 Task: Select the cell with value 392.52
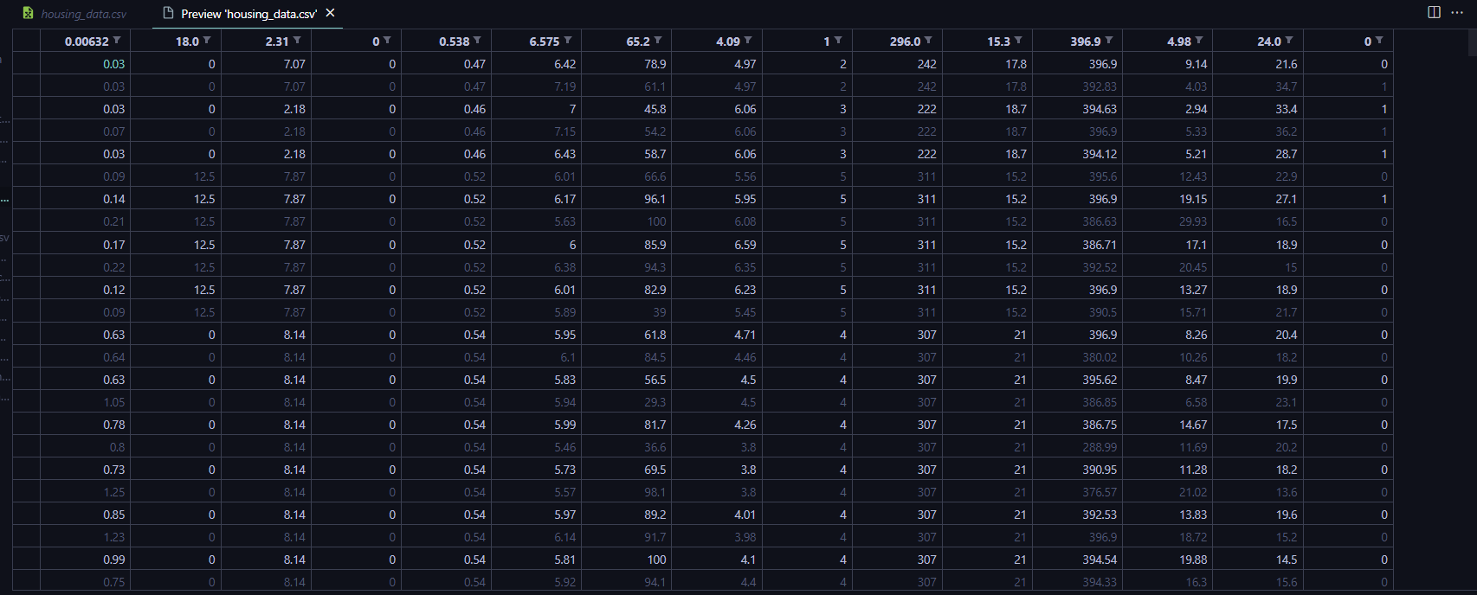1077,267
